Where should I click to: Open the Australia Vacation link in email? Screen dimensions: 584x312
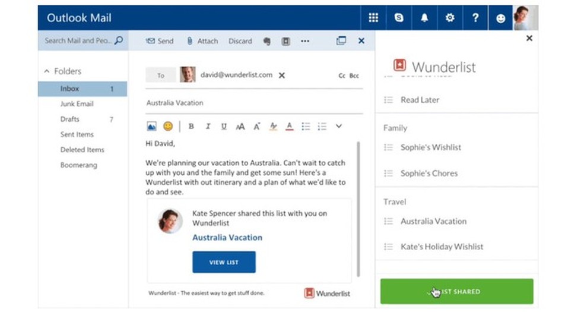click(227, 238)
